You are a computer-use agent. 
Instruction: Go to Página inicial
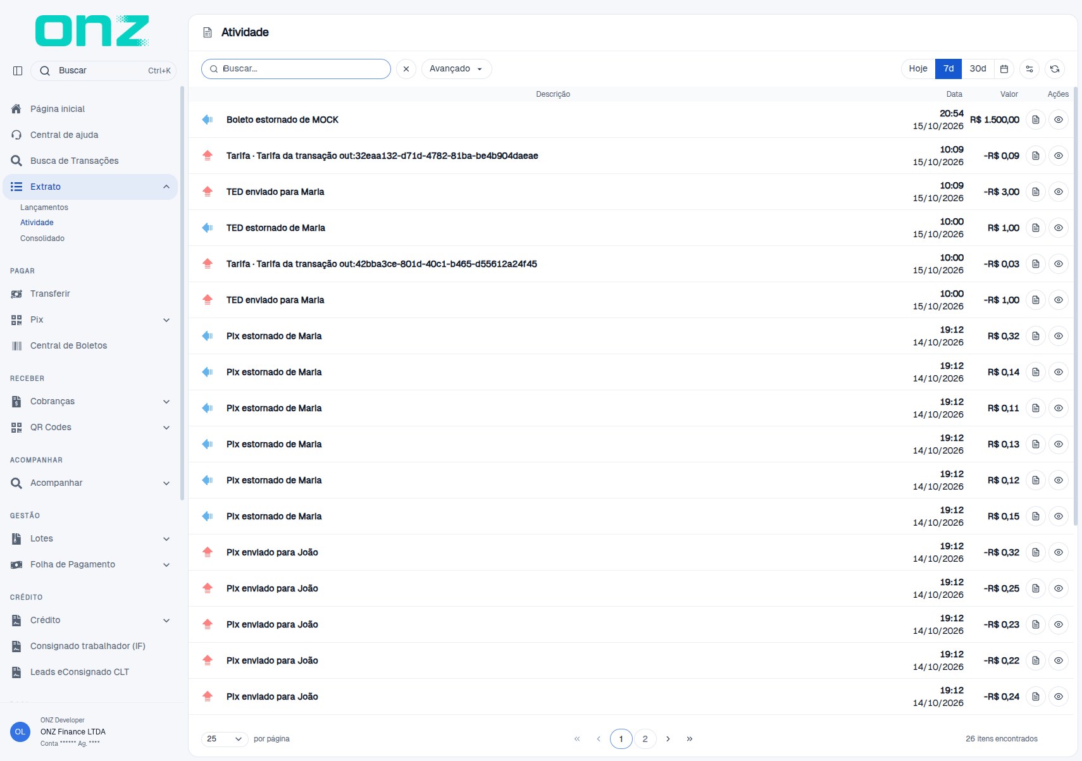tap(90, 109)
